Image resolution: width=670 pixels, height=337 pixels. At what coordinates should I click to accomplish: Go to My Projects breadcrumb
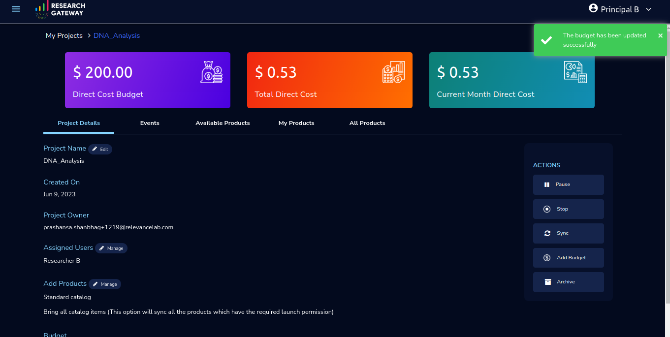pyautogui.click(x=64, y=35)
